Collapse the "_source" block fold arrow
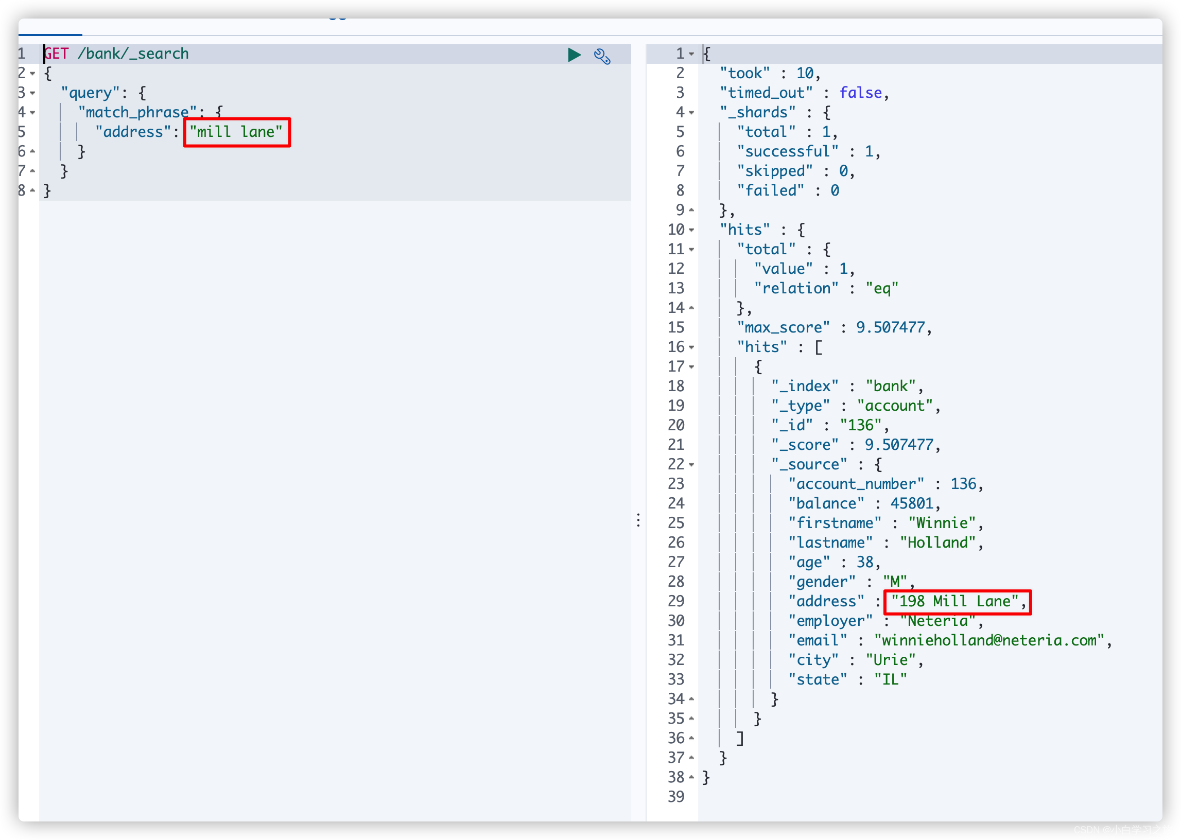The image size is (1181, 840). 691,465
